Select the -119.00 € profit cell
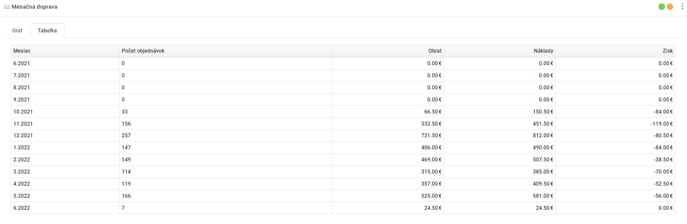 (x=661, y=123)
